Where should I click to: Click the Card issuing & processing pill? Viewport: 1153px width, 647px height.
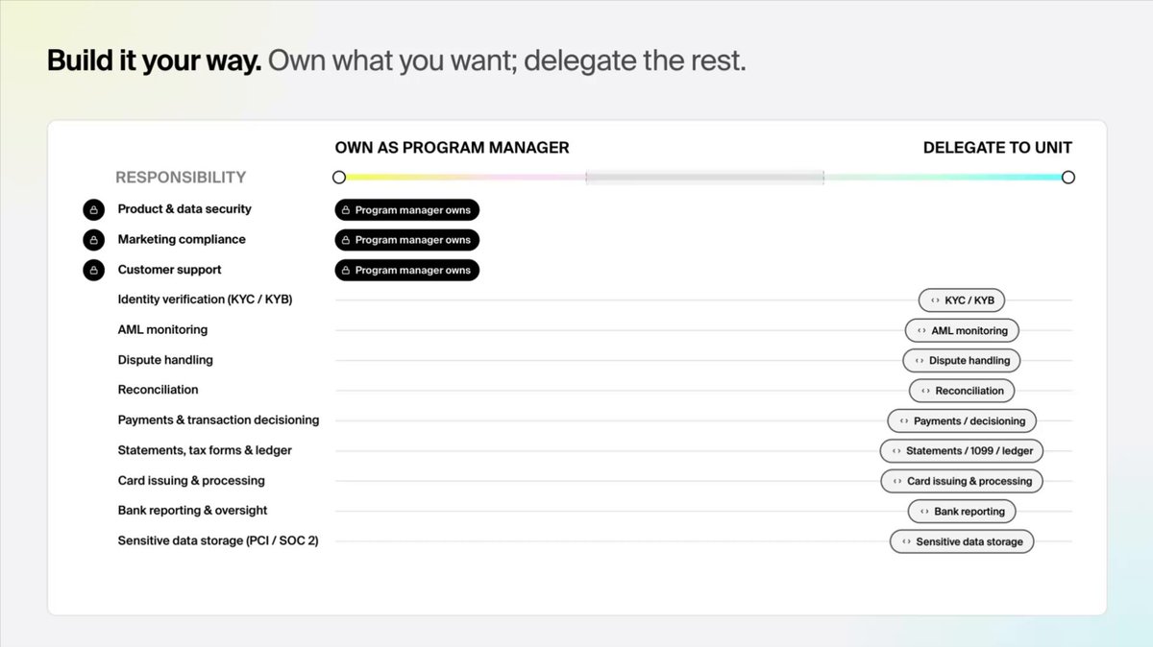pyautogui.click(x=962, y=481)
